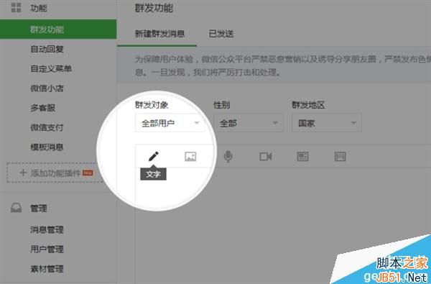Screen dimensions: 431x284
Task: Open the 性别 全部 dropdown
Action: 249,123
